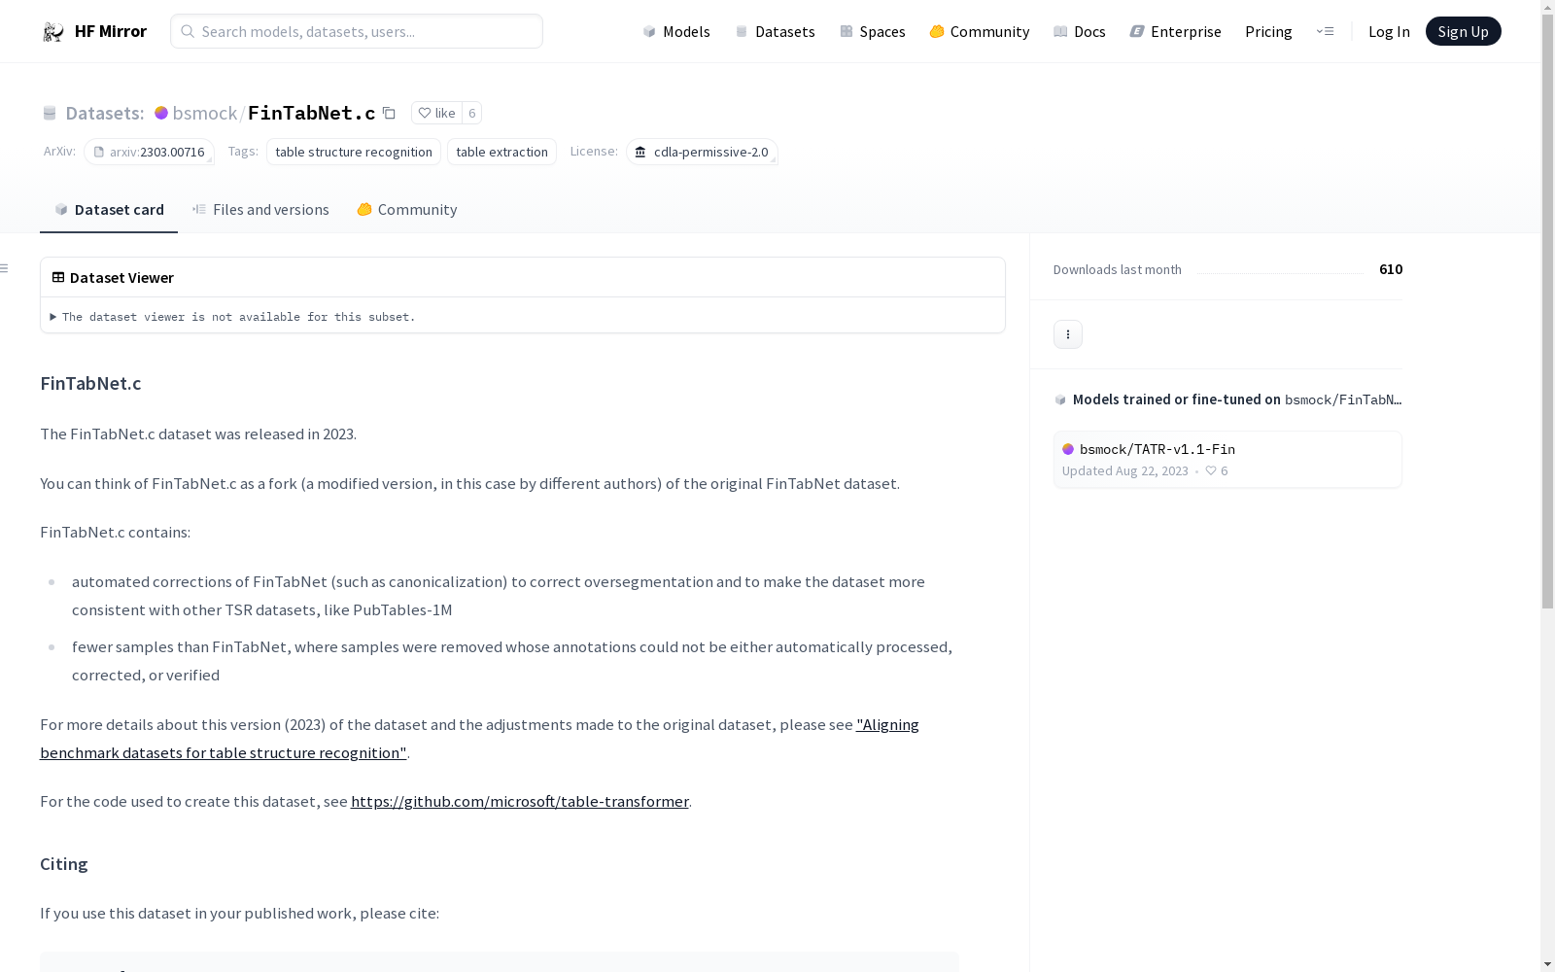This screenshot has width=1555, height=972.
Task: Filter by table extraction tag
Action: [x=501, y=152]
